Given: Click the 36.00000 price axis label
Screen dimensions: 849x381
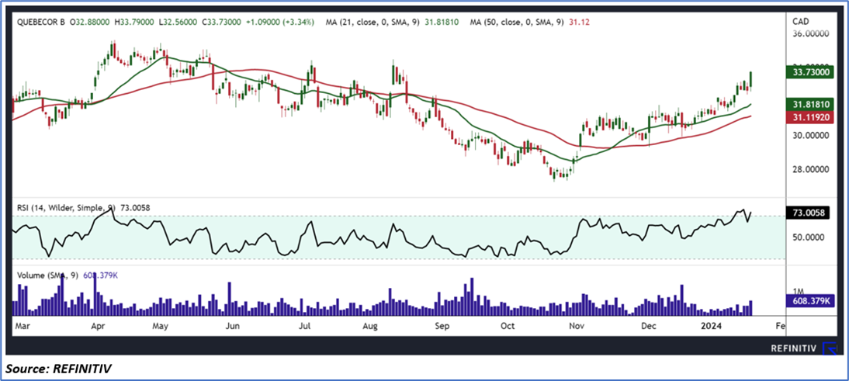Looking at the screenshot, I should [x=810, y=33].
